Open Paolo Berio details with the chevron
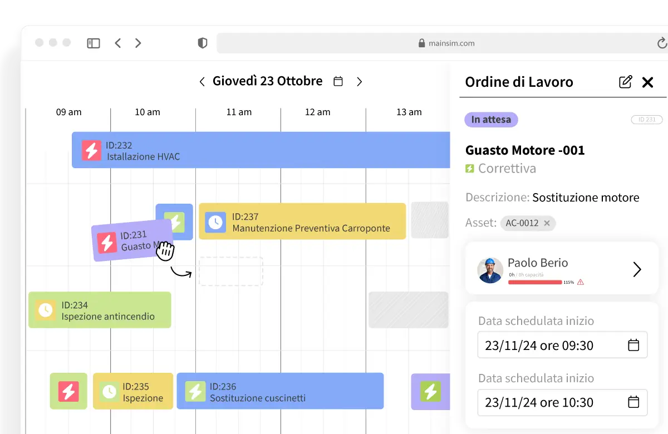The height and width of the screenshot is (434, 668). tap(637, 270)
